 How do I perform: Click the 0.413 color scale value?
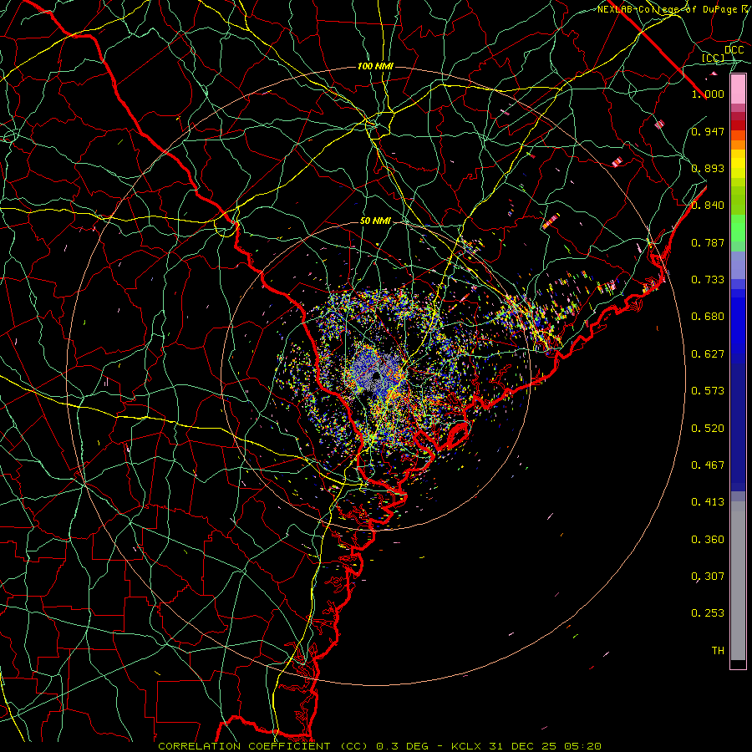[x=708, y=502]
